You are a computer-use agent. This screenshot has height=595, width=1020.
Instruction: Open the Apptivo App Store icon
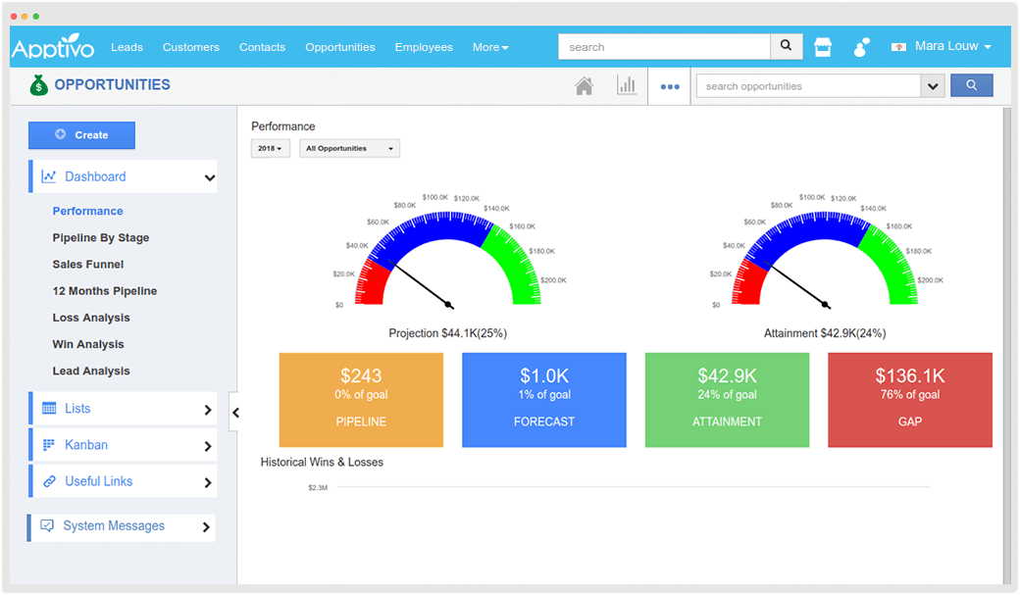pyautogui.click(x=822, y=46)
